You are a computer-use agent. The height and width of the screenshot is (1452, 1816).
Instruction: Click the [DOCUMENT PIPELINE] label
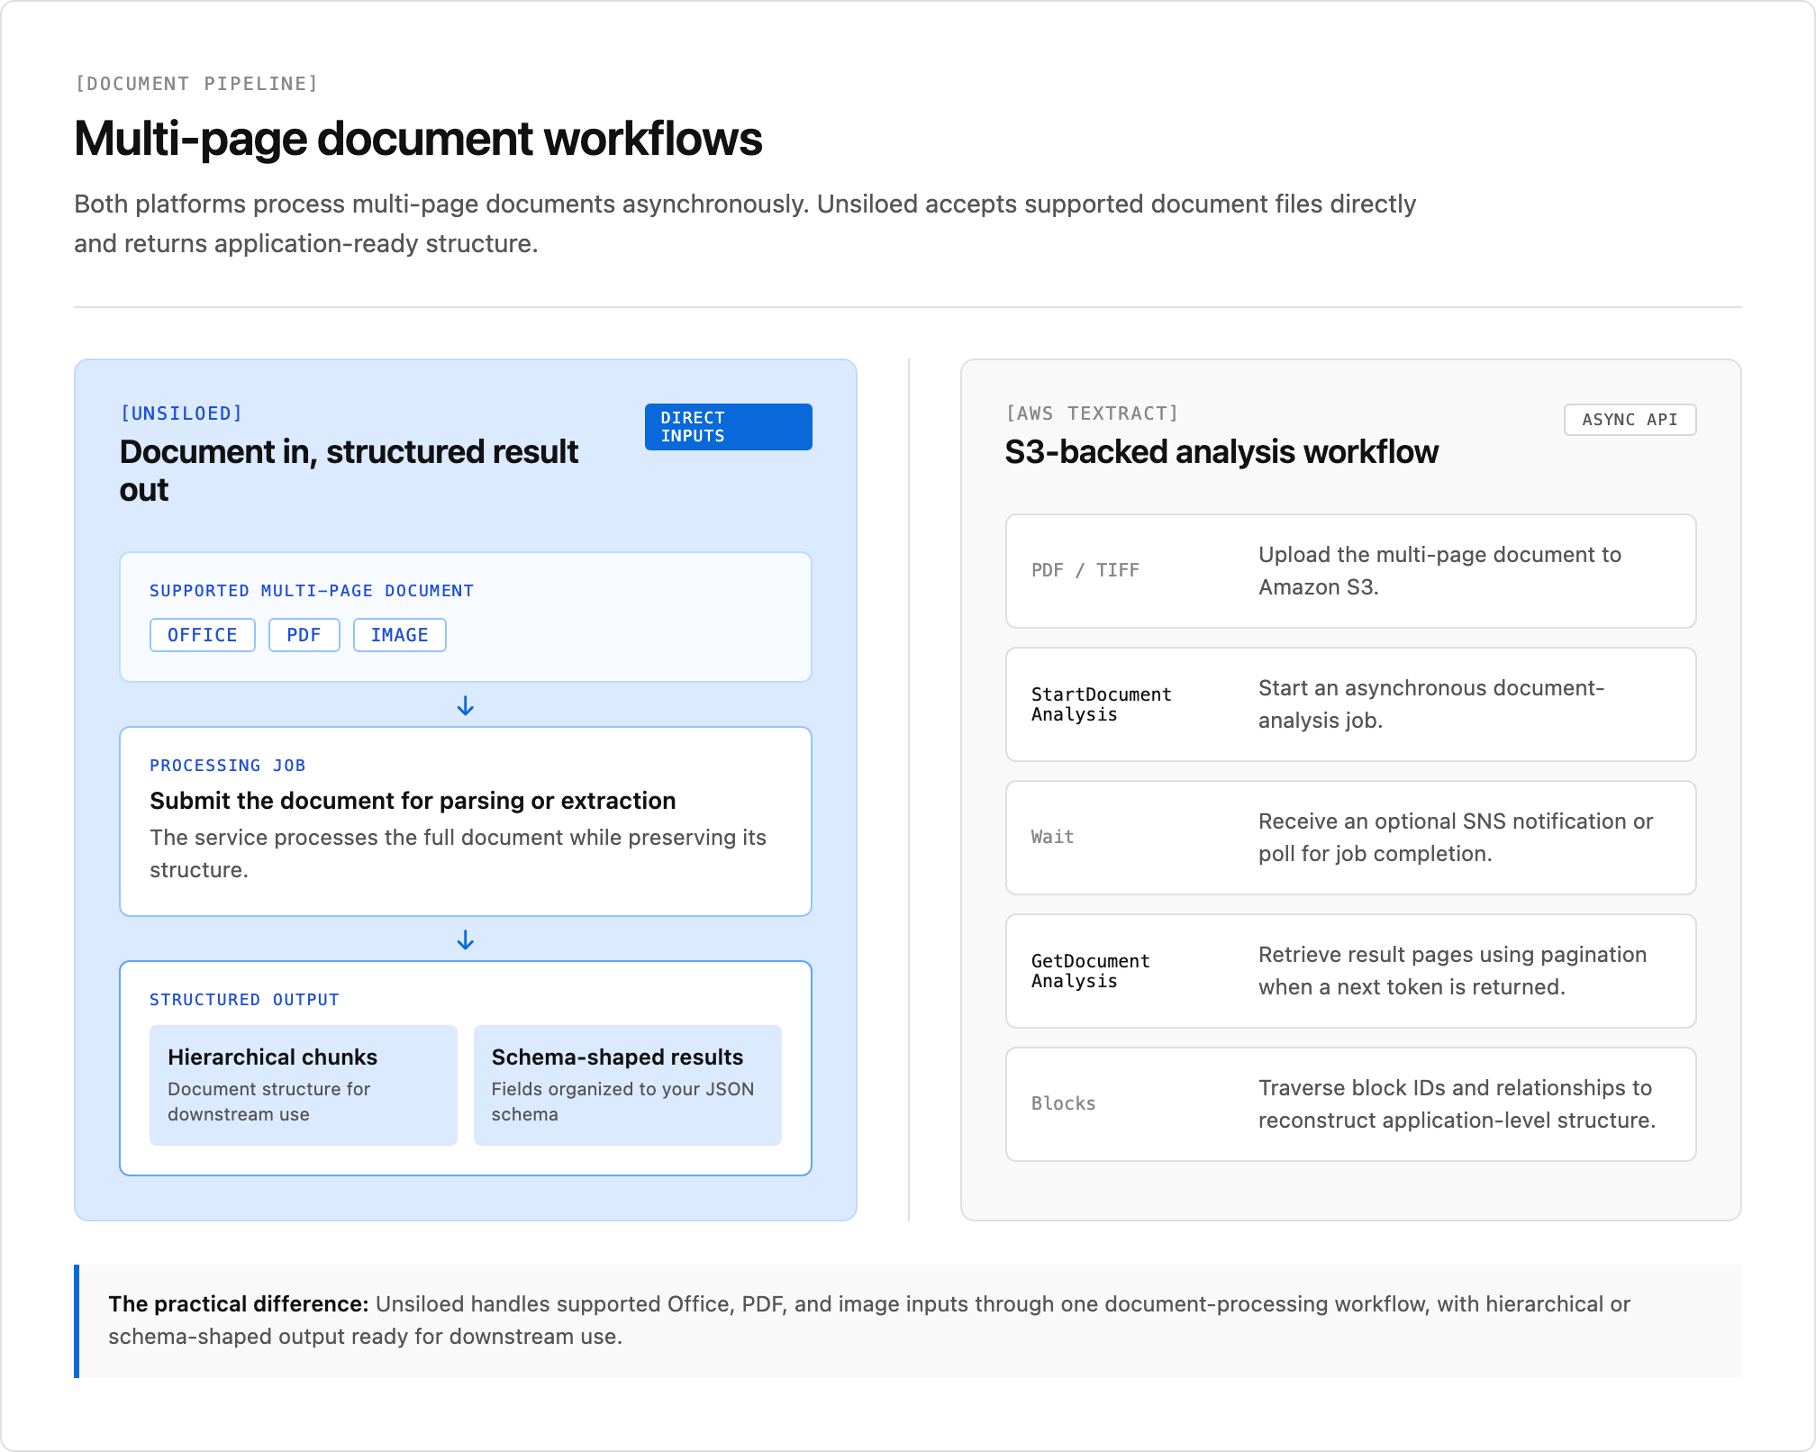tap(196, 84)
